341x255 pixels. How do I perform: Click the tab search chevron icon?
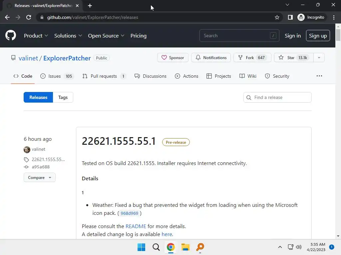[x=287, y=5]
